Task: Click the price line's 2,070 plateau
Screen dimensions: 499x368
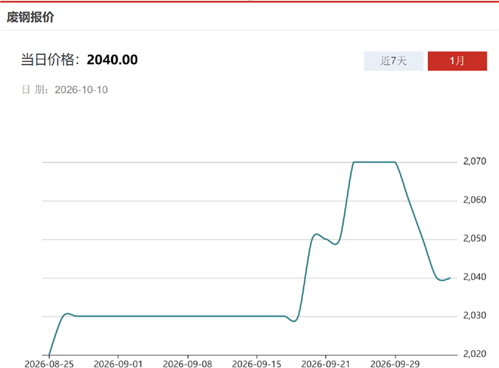Action: point(374,162)
